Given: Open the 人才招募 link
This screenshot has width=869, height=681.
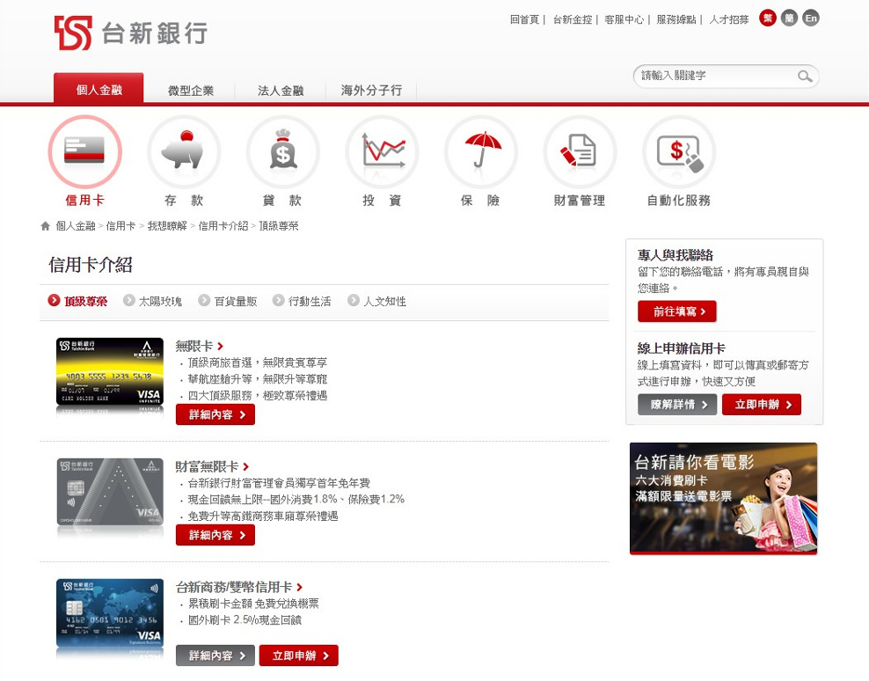Looking at the screenshot, I should 729,19.
